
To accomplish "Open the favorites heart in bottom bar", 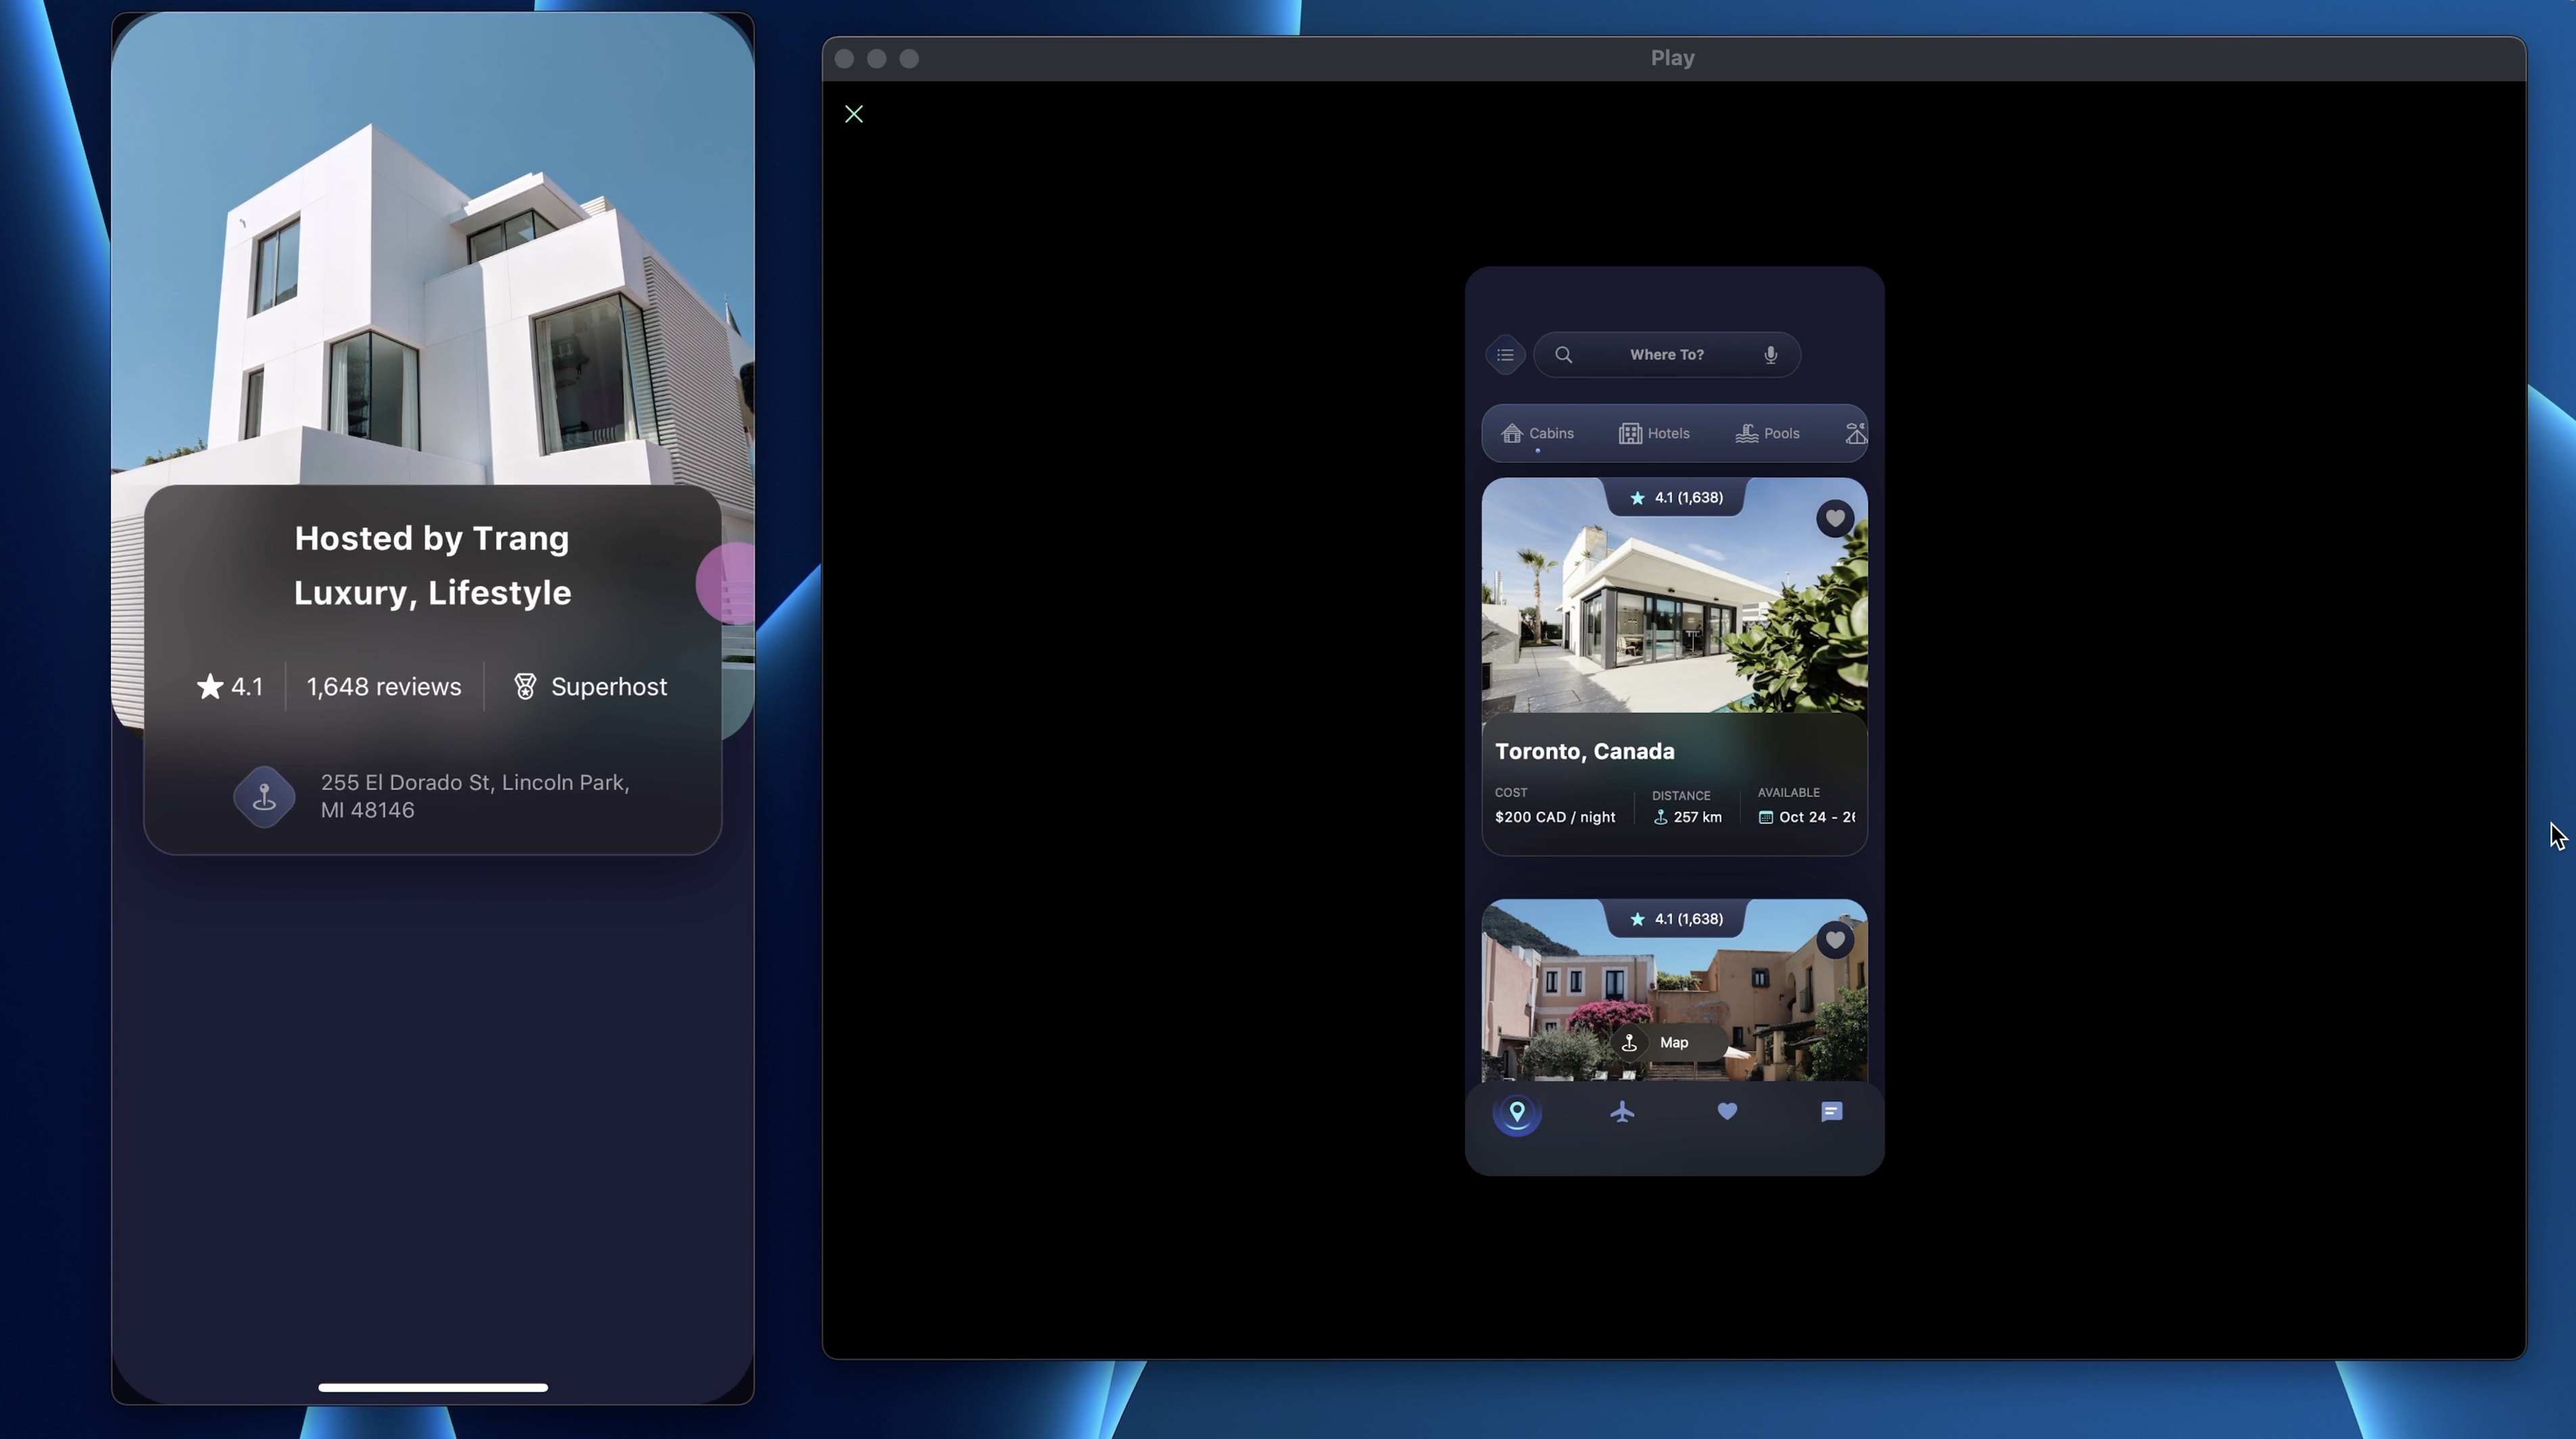I will 1727,1112.
